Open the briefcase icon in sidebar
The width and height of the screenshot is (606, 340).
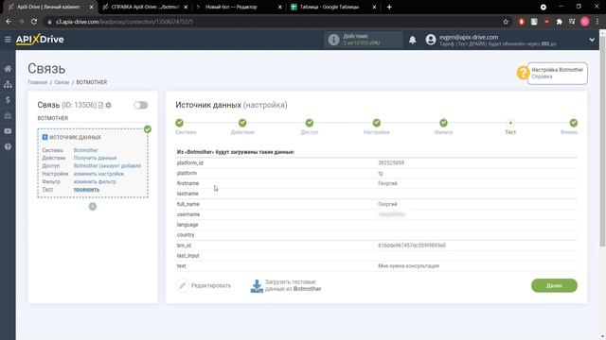(x=8, y=115)
